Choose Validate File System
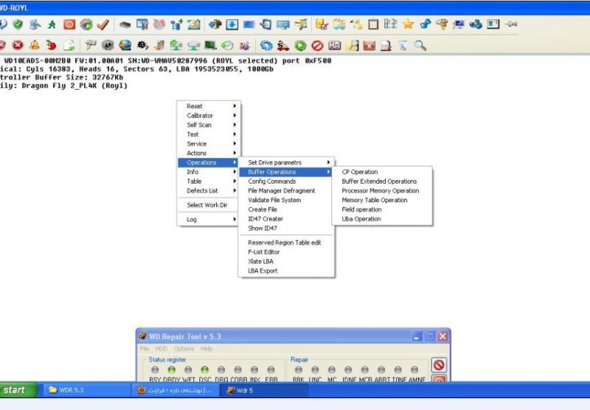Screen dimensions: 590x410 click(x=286, y=200)
